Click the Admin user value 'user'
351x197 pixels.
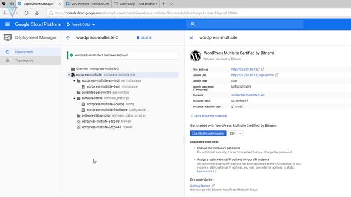tap(234, 81)
